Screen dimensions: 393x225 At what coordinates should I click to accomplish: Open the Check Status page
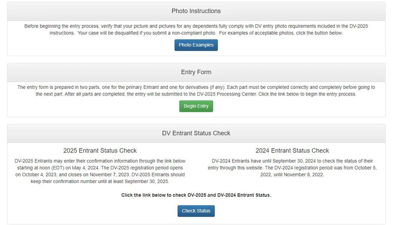tap(196, 211)
